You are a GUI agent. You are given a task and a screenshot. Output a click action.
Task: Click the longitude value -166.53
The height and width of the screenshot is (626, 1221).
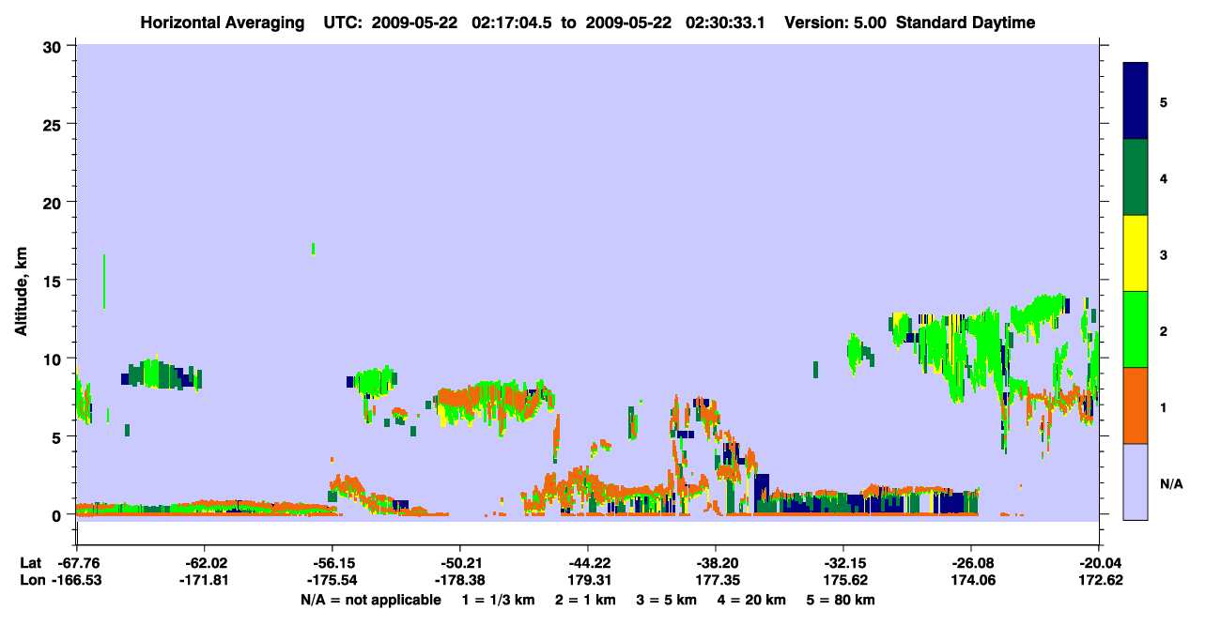(76, 580)
